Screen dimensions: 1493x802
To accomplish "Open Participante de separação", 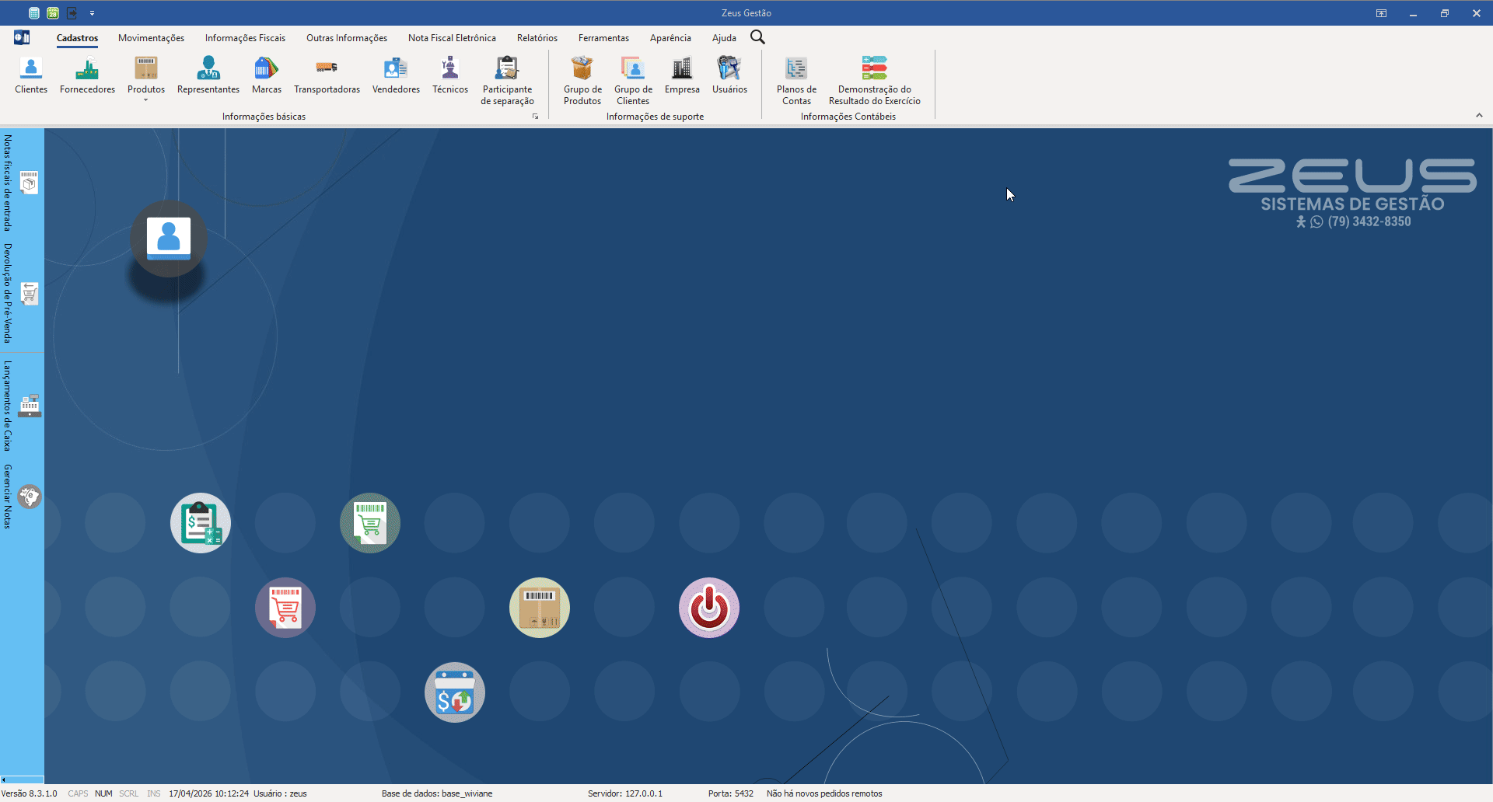I will (507, 81).
